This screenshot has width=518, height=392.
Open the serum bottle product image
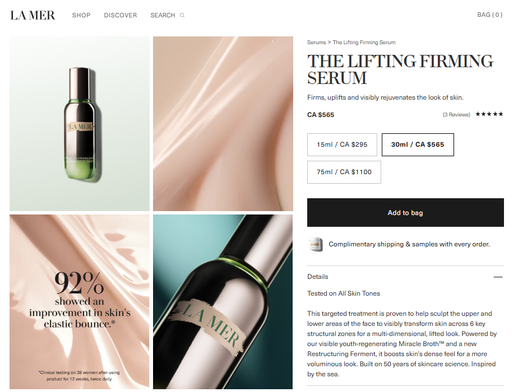click(79, 124)
